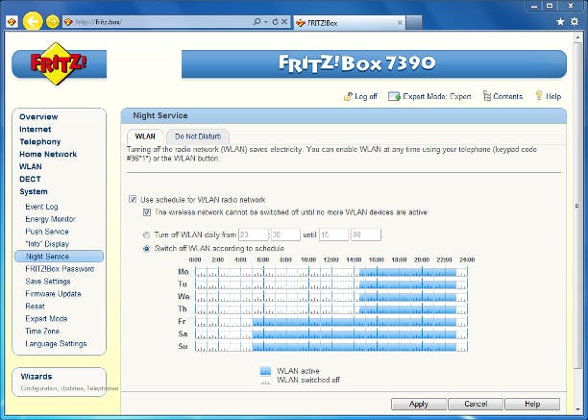Close the FRITZ!Box browser tab
Image resolution: width=588 pixels, height=420 pixels.
400,23
